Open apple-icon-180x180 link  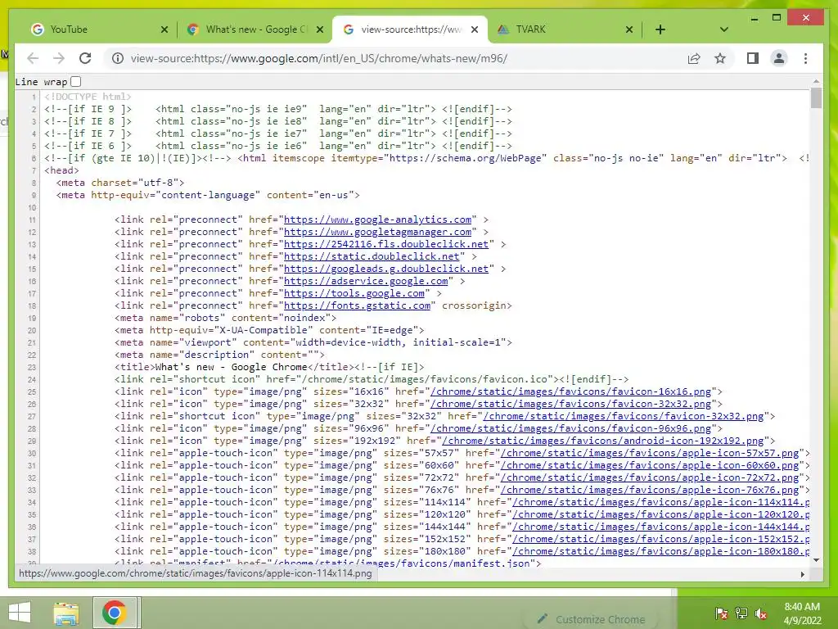[x=661, y=551]
